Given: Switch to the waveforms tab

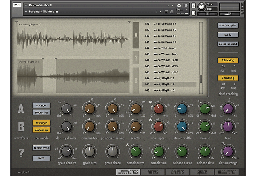Looking at the screenshot, I should click(x=128, y=172).
